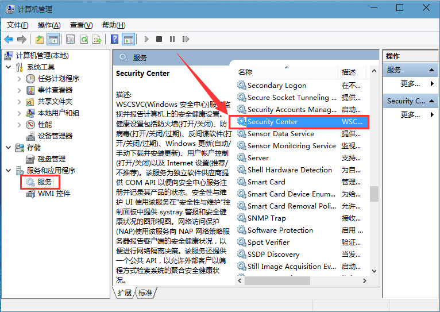The width and height of the screenshot is (440, 312).
Task: Open the Help question mark icon
Action: (114, 39)
